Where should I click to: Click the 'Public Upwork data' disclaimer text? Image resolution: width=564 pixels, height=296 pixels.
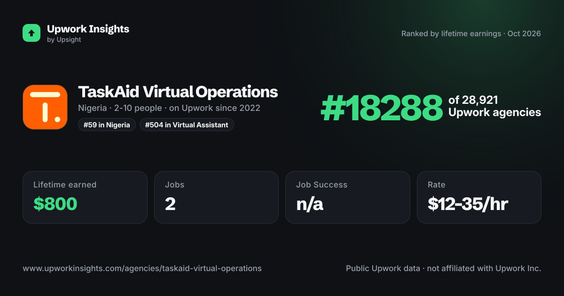444,268
